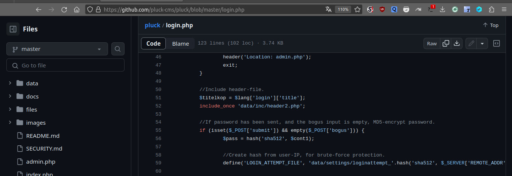
Task: Open the symbols panel icon
Action: point(496,43)
